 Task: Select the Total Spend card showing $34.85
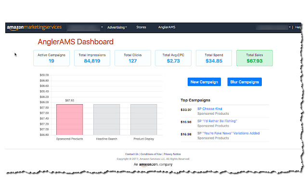[x=214, y=58]
